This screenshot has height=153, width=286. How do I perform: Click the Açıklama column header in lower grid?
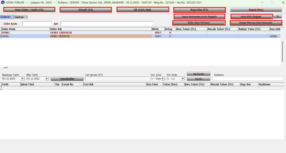pyautogui.click(x=271, y=84)
